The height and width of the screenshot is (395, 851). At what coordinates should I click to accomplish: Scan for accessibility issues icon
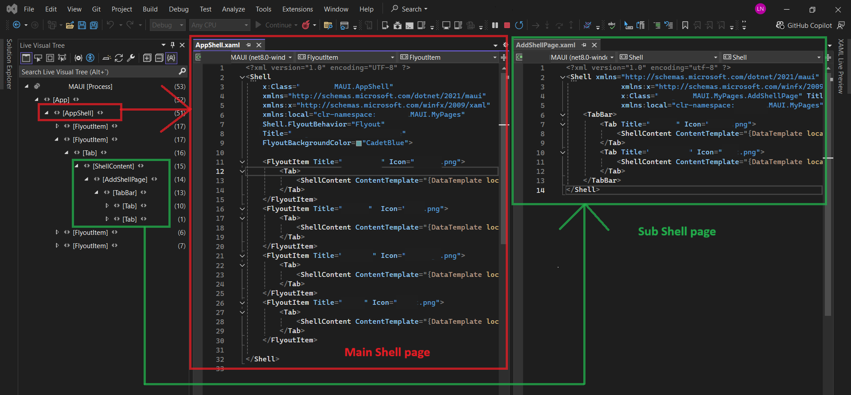90,58
